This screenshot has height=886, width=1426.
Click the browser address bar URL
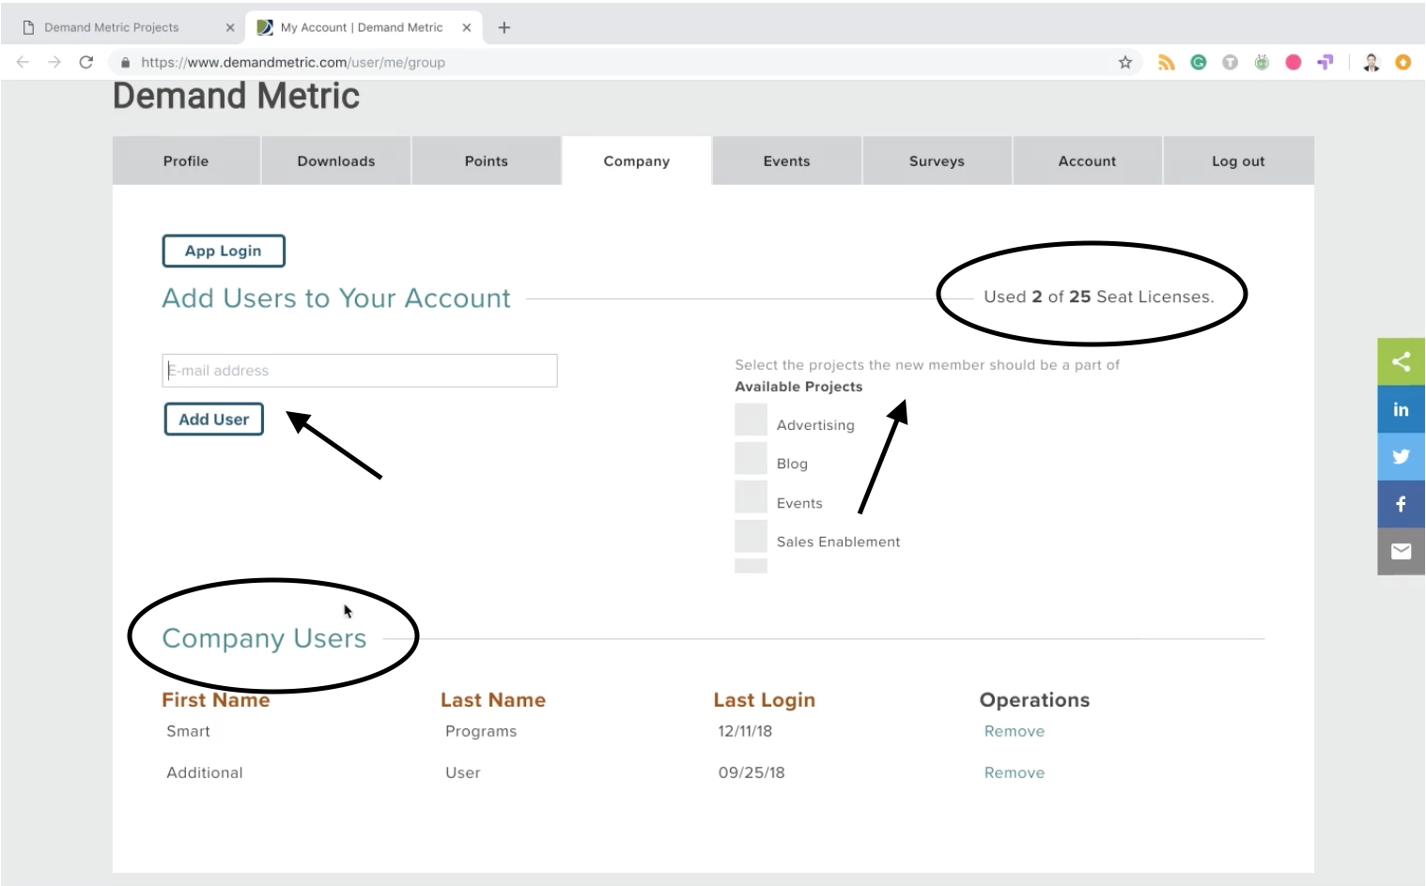pyautogui.click(x=293, y=62)
